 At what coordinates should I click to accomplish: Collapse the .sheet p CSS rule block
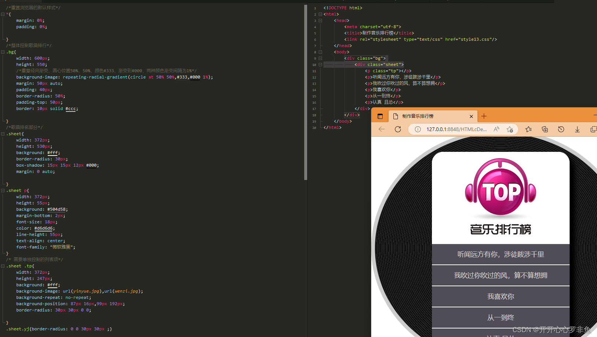coord(3,191)
